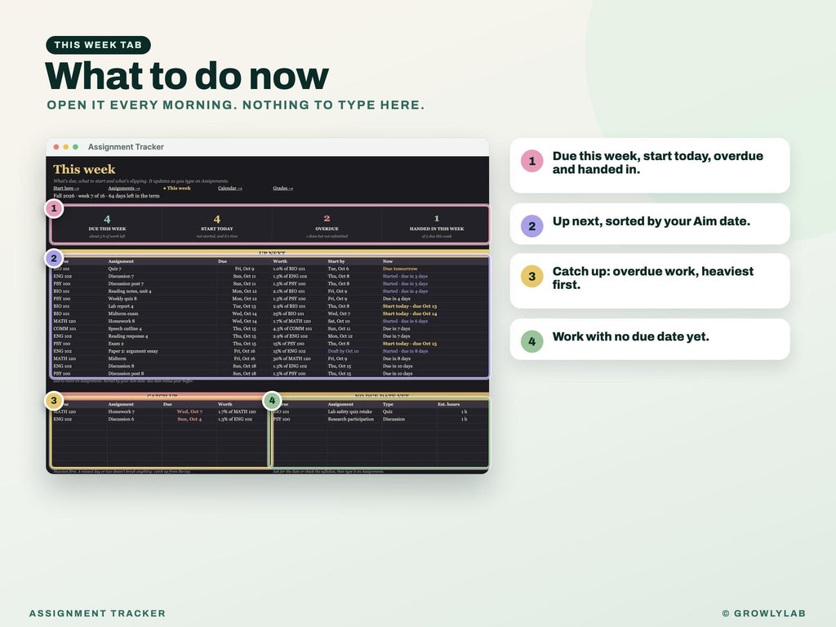Open the "Start here" navigation link

66,189
